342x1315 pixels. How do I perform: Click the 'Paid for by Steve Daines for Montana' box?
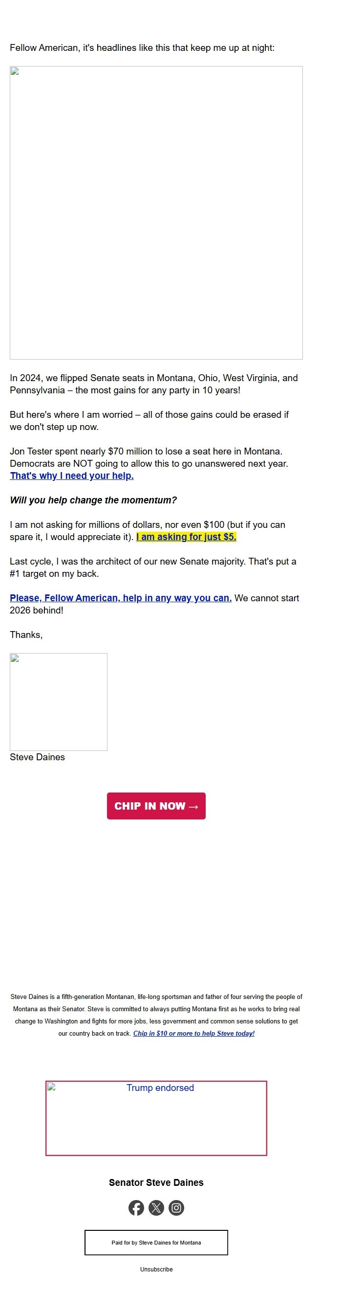pyautogui.click(x=156, y=1243)
